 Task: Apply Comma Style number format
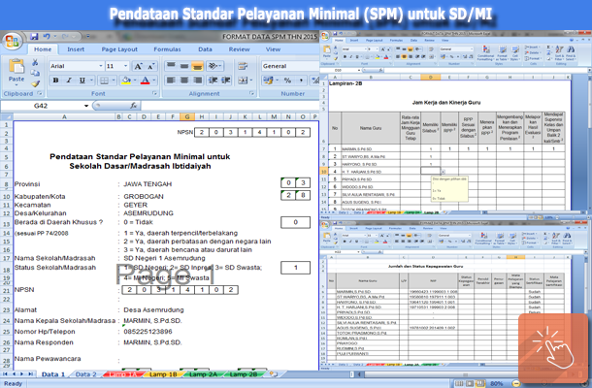tap(301, 81)
